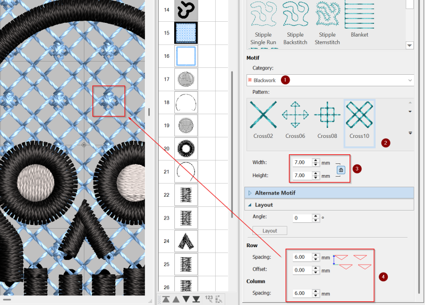Select object 18 arc thumbnail

tap(186, 102)
